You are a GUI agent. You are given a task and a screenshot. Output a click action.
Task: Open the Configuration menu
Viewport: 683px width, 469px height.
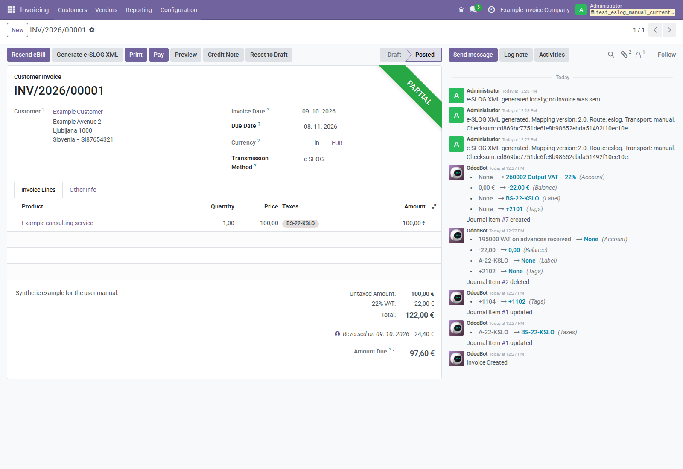click(179, 10)
